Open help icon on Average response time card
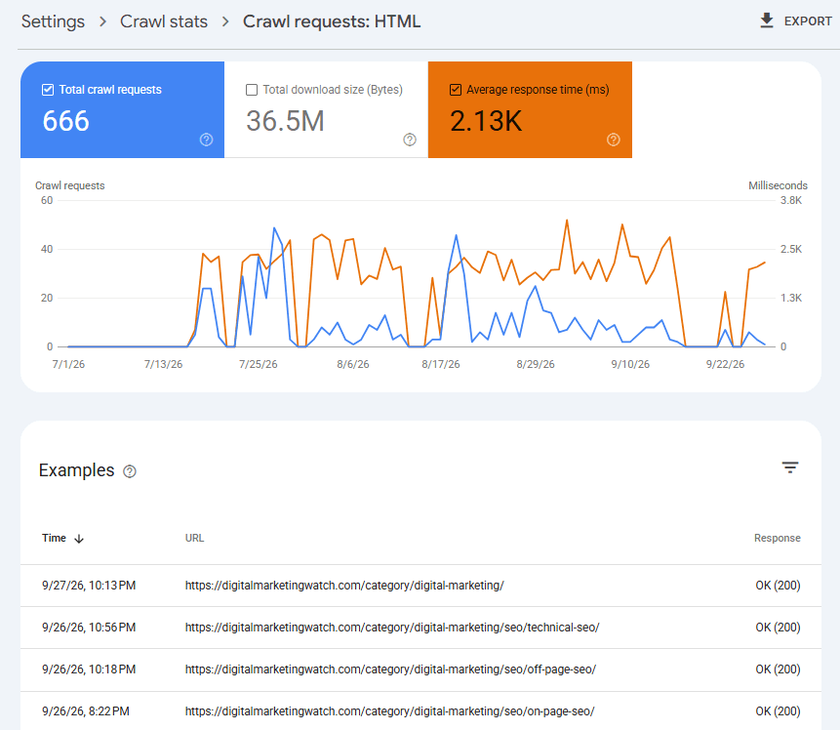Image resolution: width=840 pixels, height=730 pixels. 614,140
